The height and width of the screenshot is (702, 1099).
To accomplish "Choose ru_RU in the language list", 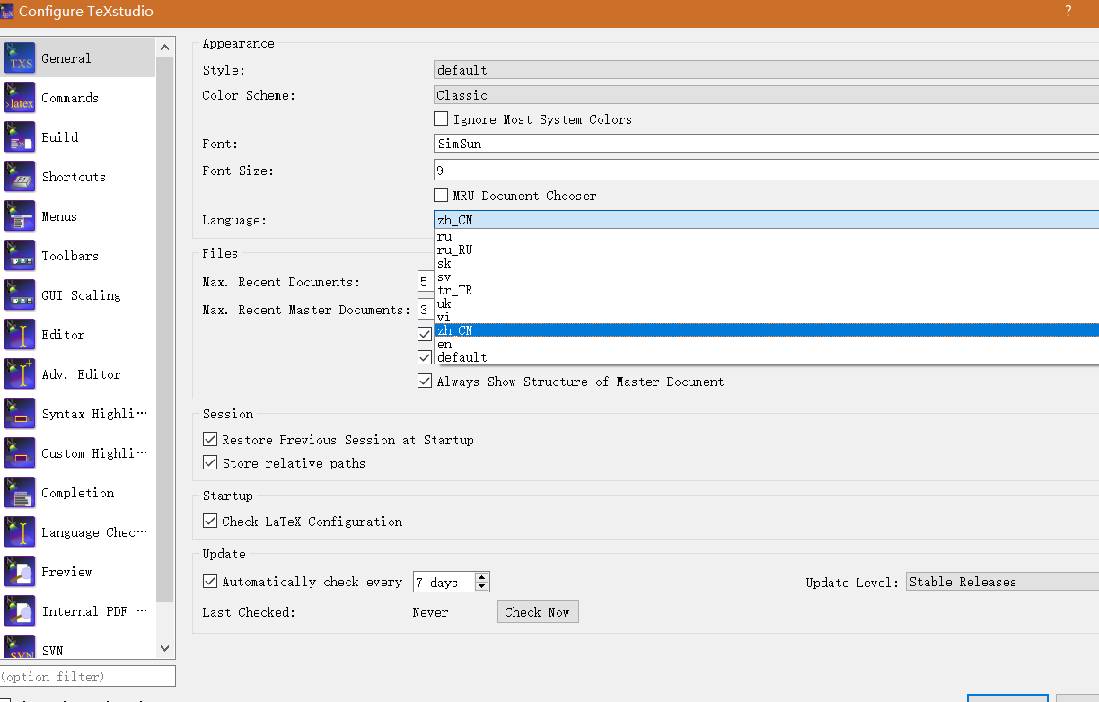I will pos(766,250).
